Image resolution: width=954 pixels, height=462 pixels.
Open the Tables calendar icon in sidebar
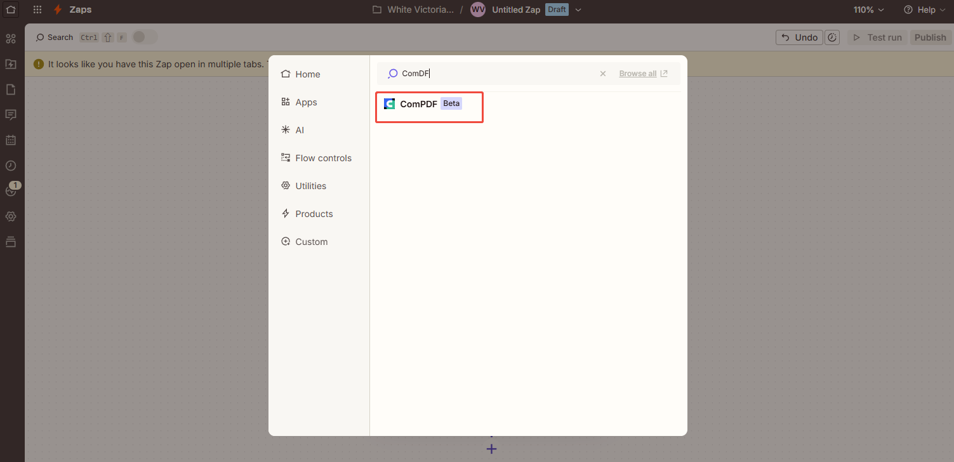tap(10, 140)
